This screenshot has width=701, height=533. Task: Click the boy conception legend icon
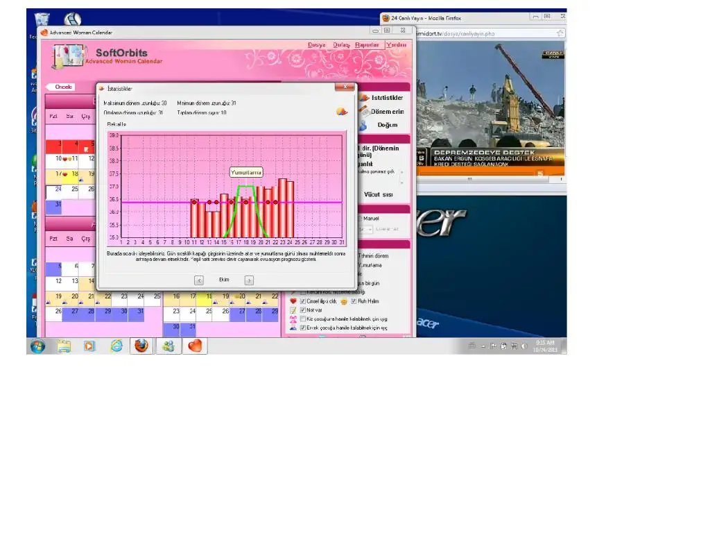(293, 328)
